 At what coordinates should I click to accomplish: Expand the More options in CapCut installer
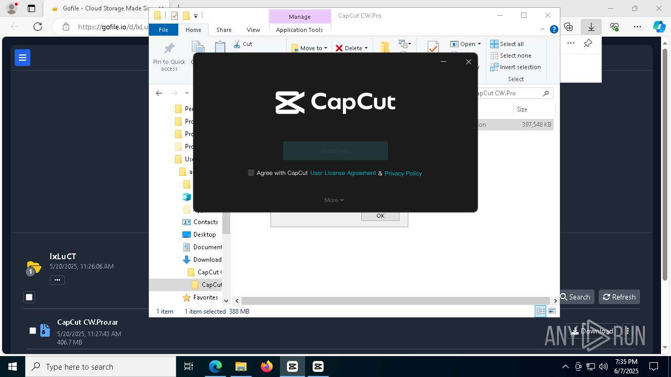pyautogui.click(x=334, y=200)
